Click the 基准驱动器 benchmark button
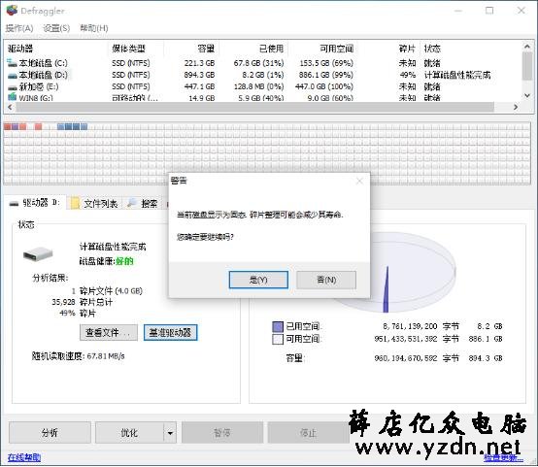538x467 pixels. click(x=170, y=332)
